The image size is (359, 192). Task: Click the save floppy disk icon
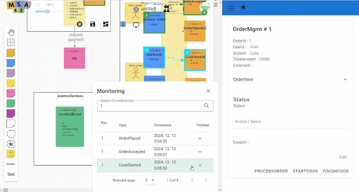pyautogui.click(x=92, y=24)
